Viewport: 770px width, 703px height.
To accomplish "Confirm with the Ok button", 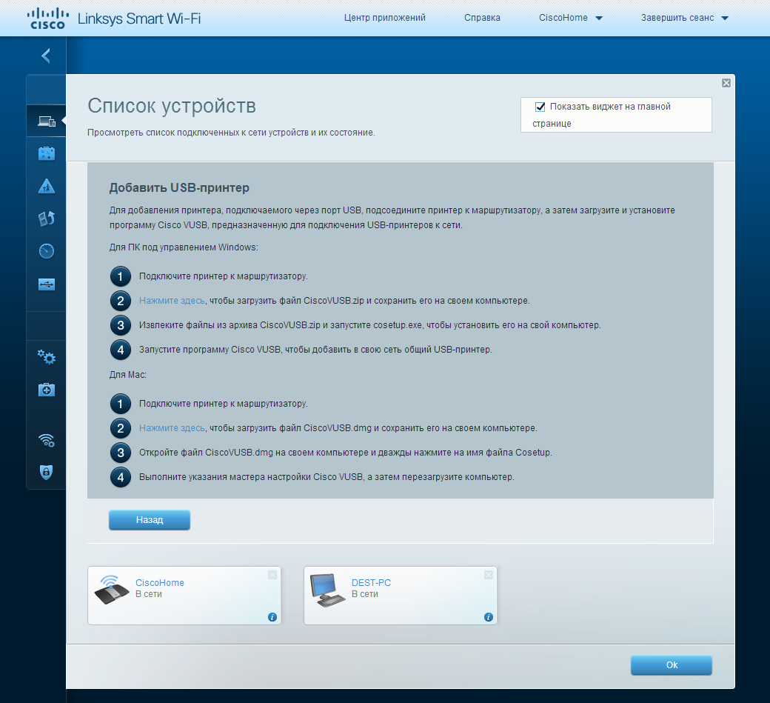I will (672, 665).
